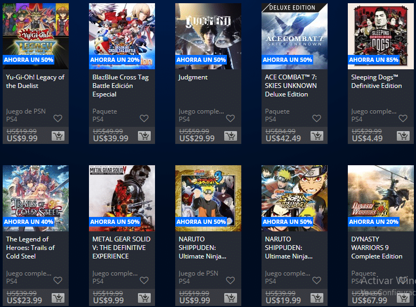
Task: Add Trails of Cold Steel to cart
Action: tap(58, 298)
